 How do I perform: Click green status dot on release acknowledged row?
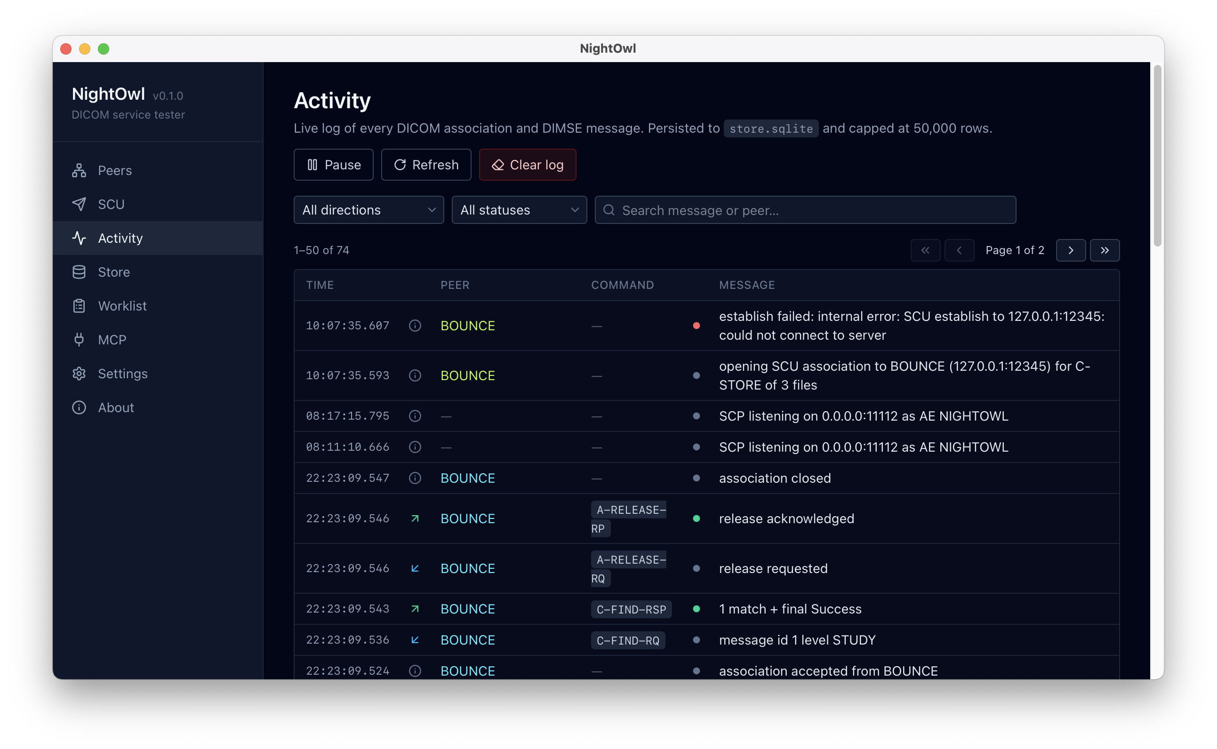pyautogui.click(x=696, y=518)
